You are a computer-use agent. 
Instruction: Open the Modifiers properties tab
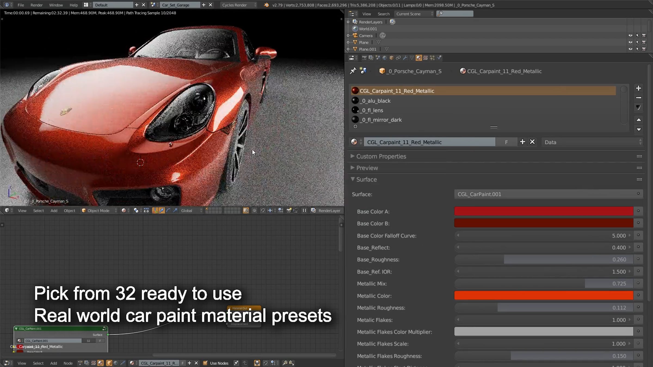[x=405, y=58]
